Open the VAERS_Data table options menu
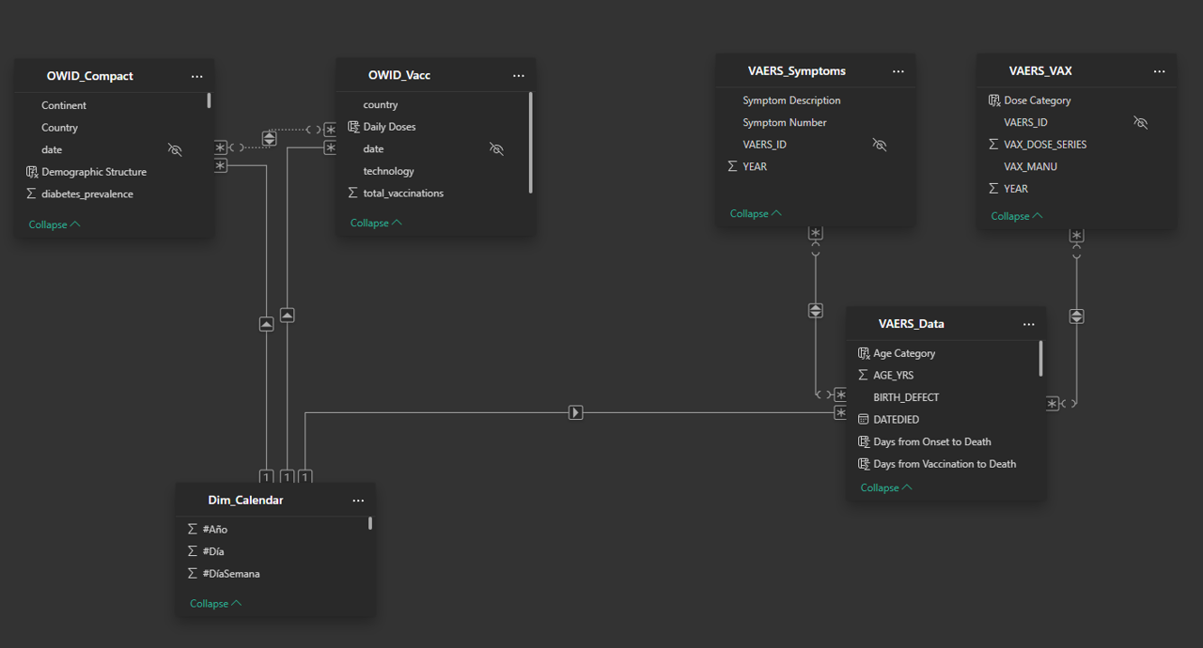This screenshot has width=1203, height=648. [1029, 324]
